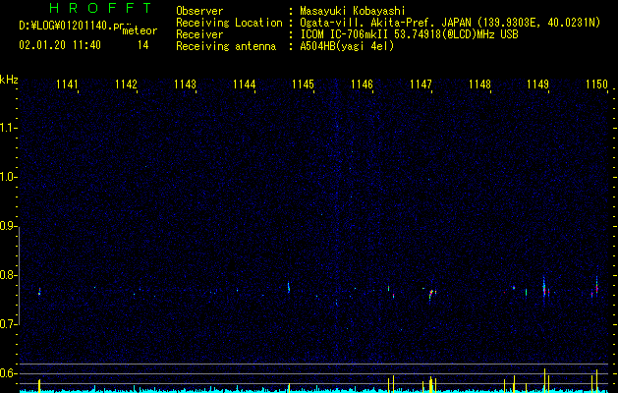
Task: Click the date stamp 02.01.20 11:40
Action: (x=60, y=45)
